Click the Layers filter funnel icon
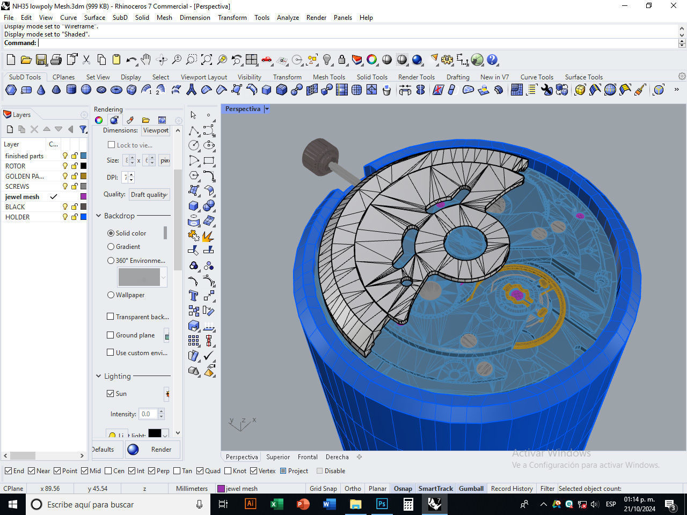Screen dimensions: 687x515 tap(83, 129)
